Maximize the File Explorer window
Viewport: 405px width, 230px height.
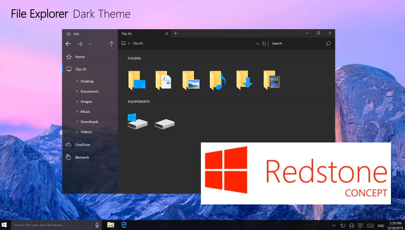pos(318,33)
